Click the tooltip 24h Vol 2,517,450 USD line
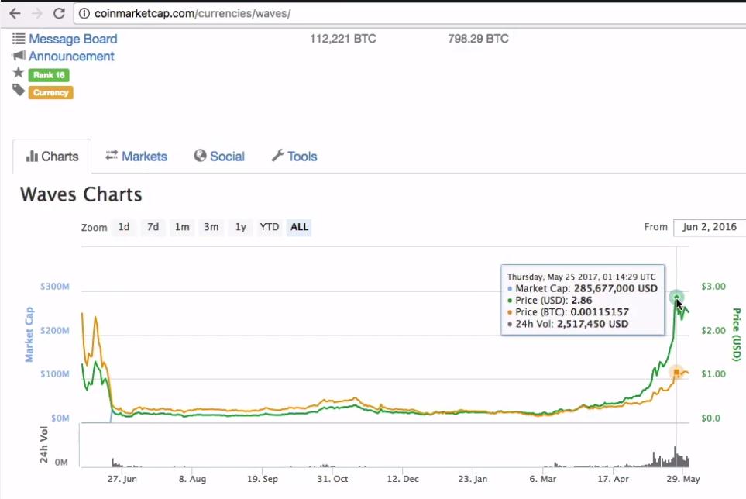This screenshot has height=499, width=746. click(x=568, y=324)
